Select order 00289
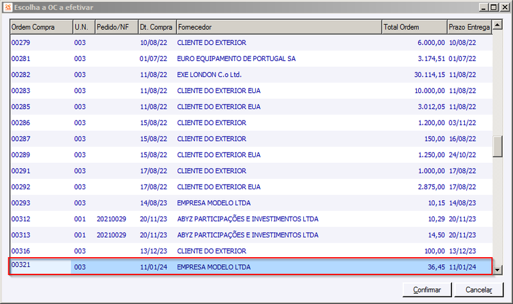The image size is (513, 304). pyautogui.click(x=251, y=155)
